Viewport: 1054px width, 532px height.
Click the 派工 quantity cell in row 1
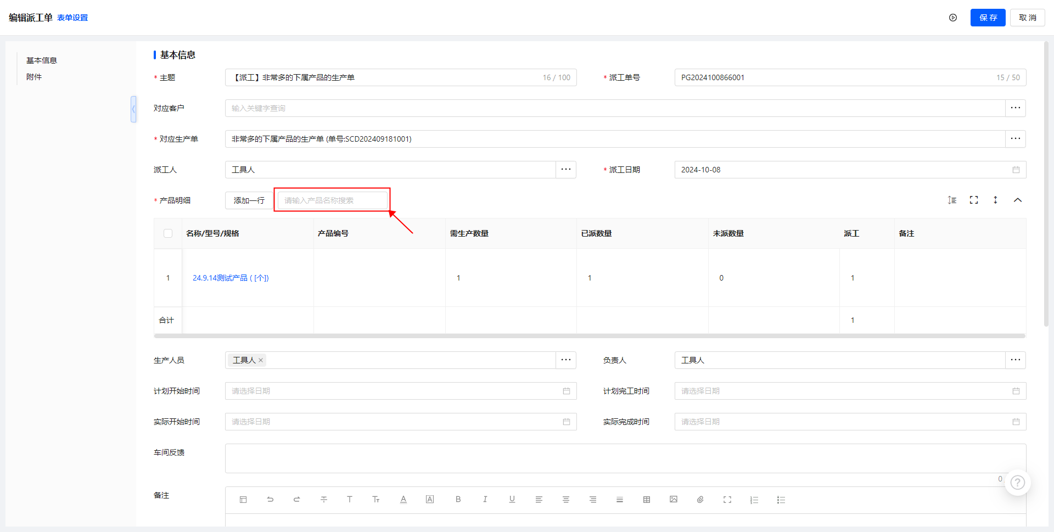click(x=867, y=278)
